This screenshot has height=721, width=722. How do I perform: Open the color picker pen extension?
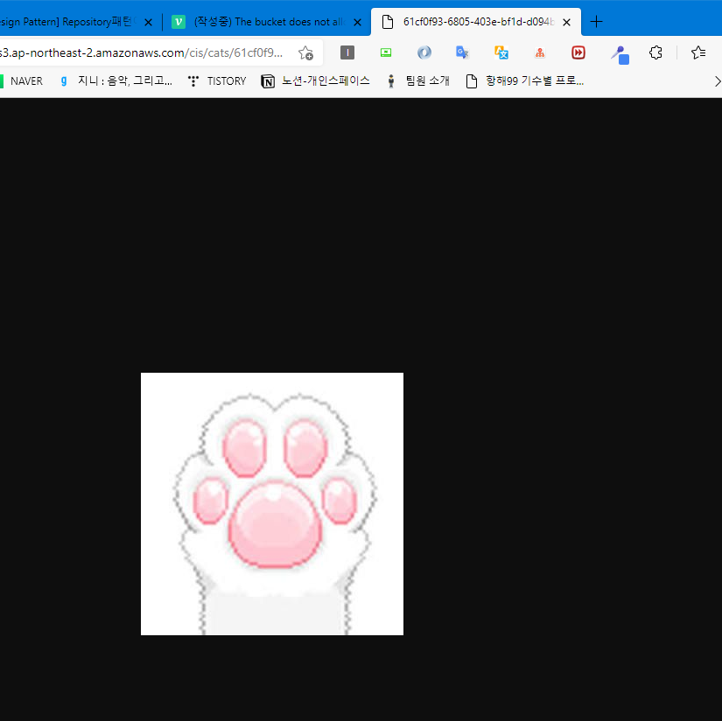click(x=620, y=55)
